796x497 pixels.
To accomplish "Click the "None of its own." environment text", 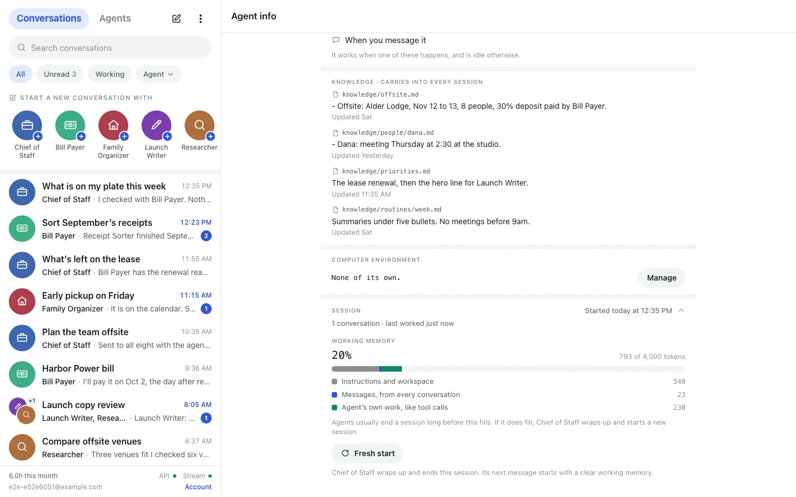I will [x=366, y=278].
